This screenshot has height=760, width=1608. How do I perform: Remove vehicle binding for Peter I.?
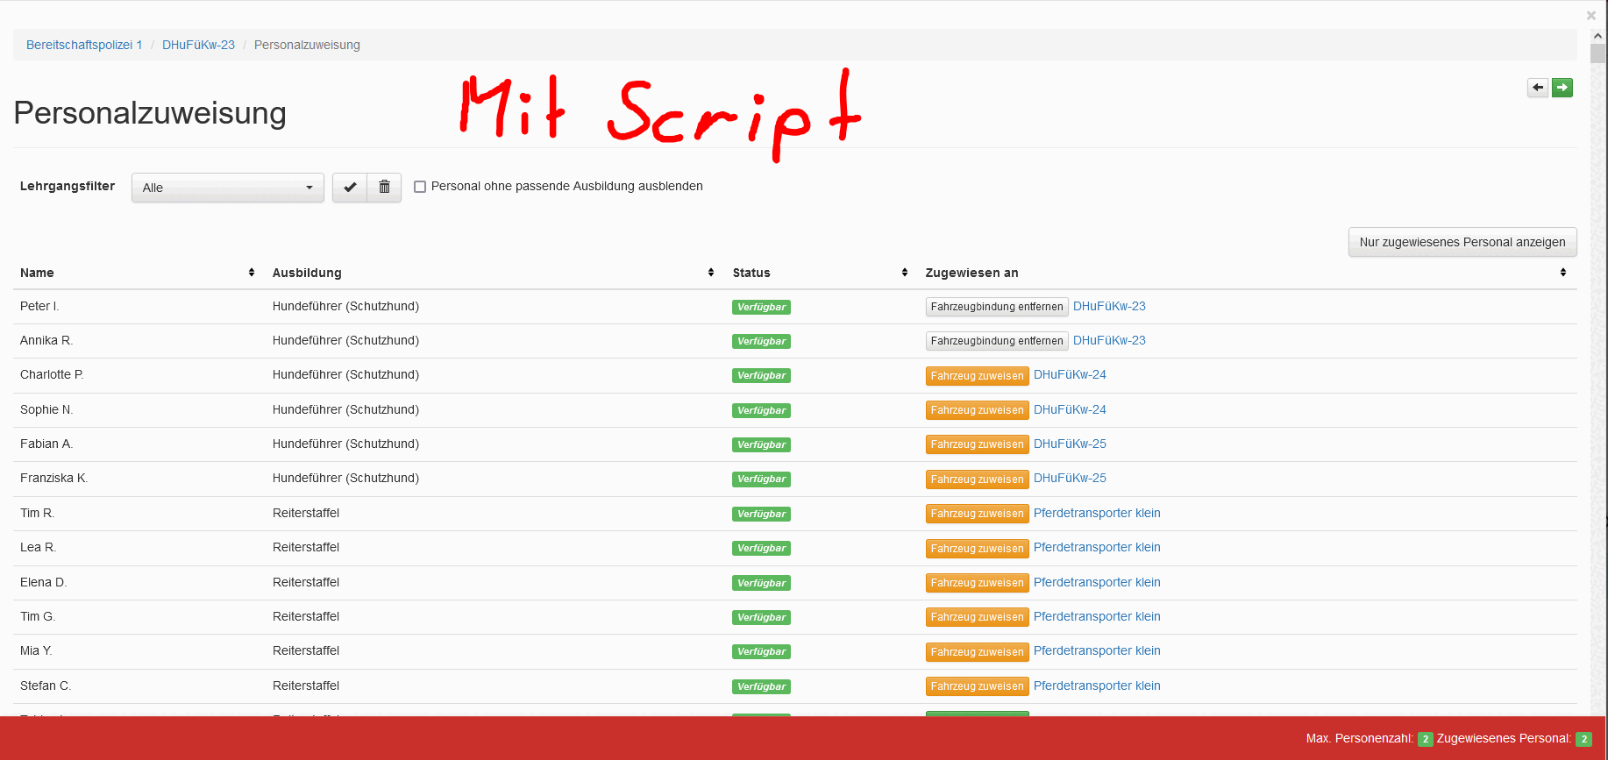tap(996, 307)
